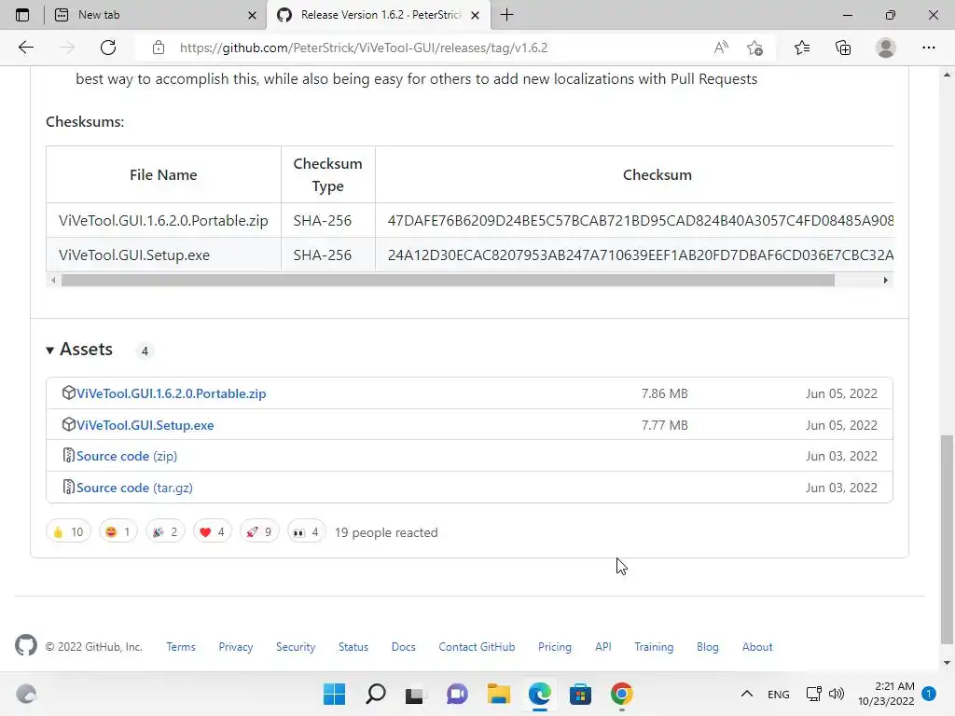
Task: Click the checksum table horizontal scrollbar
Action: (448, 280)
